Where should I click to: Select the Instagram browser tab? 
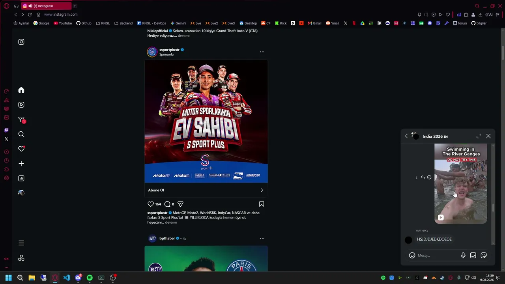[47, 6]
